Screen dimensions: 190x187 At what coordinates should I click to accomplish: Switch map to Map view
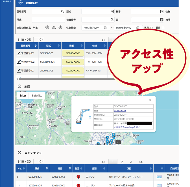(x=23, y=96)
